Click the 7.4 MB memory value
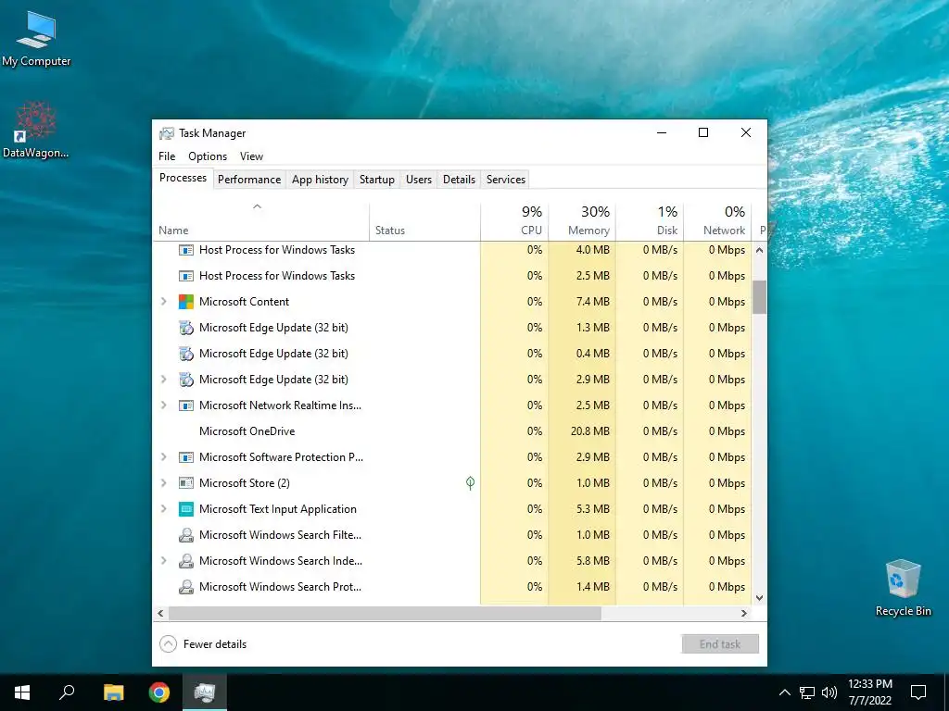This screenshot has width=949, height=711. click(x=592, y=302)
